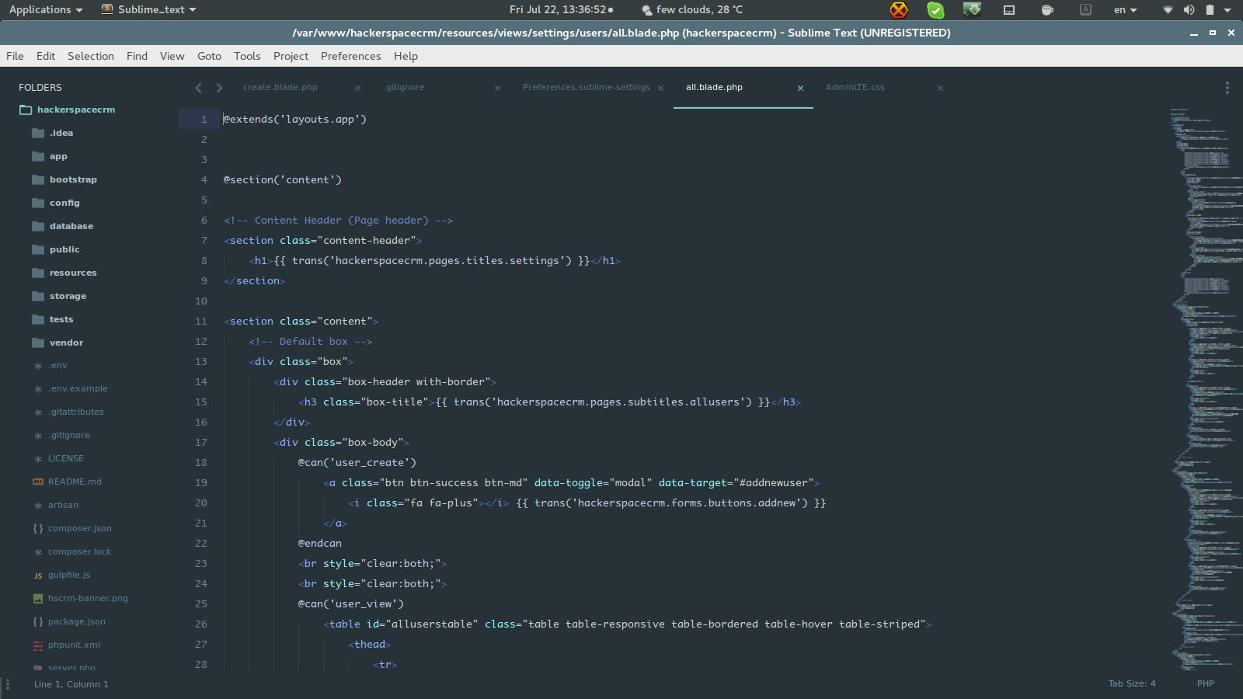1243x699 pixels.
Task: Expand the .idea folder
Action: coord(61,133)
